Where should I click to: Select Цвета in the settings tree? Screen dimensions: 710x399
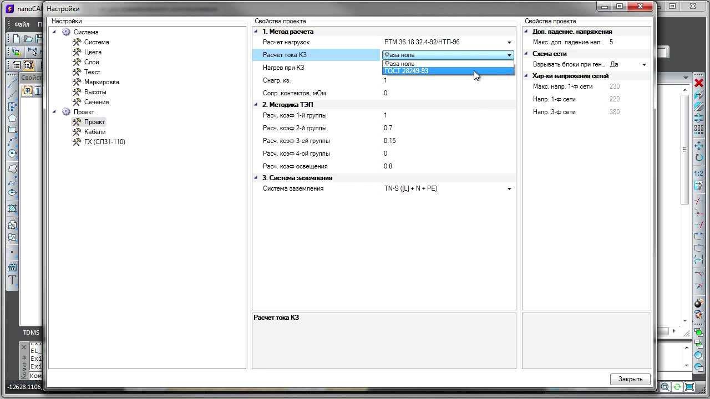point(93,52)
